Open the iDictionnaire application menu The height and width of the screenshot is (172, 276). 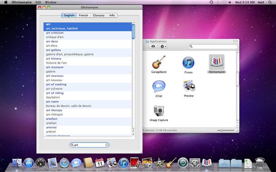tap(22, 2)
